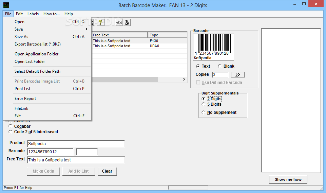This screenshot has width=326, height=193.
Task: Select the list row with type UPA0
Action: [139, 46]
